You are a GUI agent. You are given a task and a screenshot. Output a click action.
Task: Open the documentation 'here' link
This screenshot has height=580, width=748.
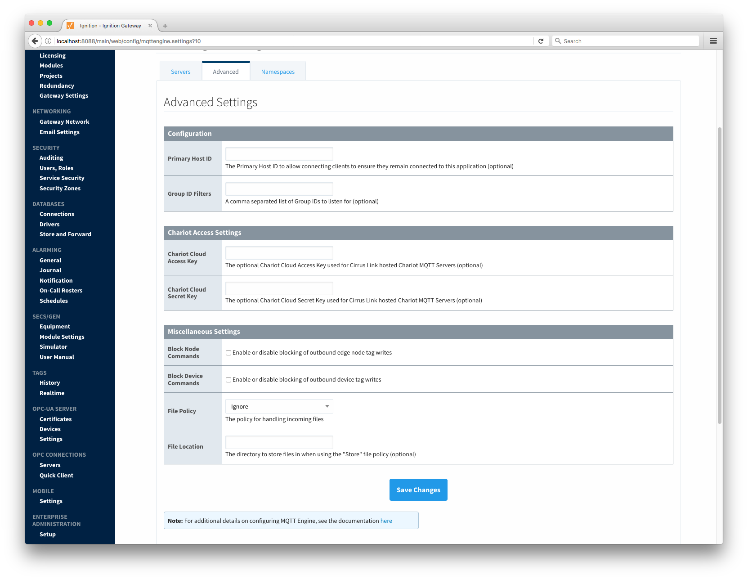[386, 521]
